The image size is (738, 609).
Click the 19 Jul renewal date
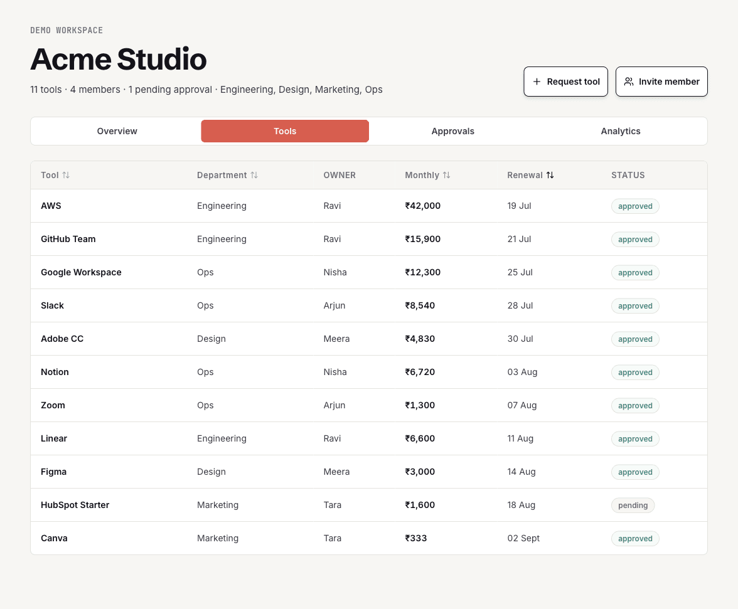coord(519,206)
